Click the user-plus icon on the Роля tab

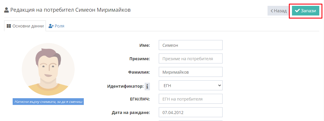click(x=51, y=26)
